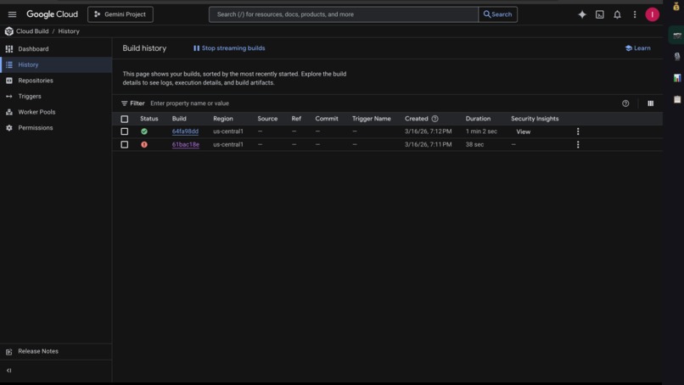Click the Cloud Build breadcrumb link
The image size is (684, 385).
(32, 31)
